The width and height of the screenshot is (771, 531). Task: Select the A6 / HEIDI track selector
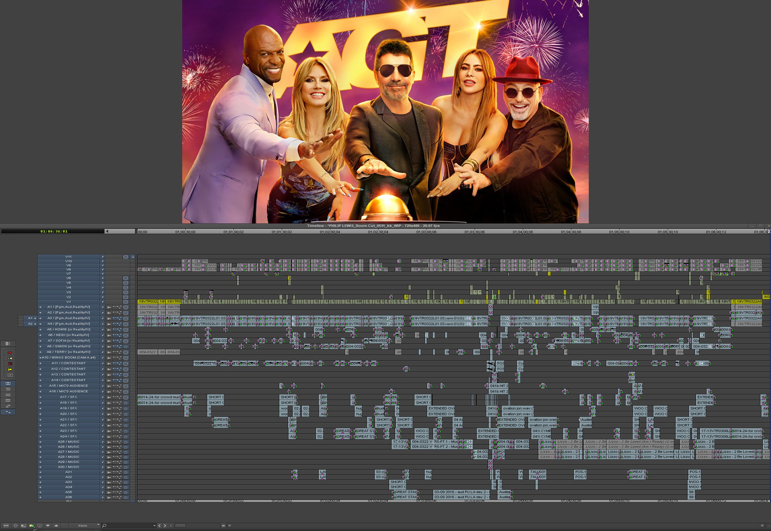pyautogui.click(x=68, y=335)
